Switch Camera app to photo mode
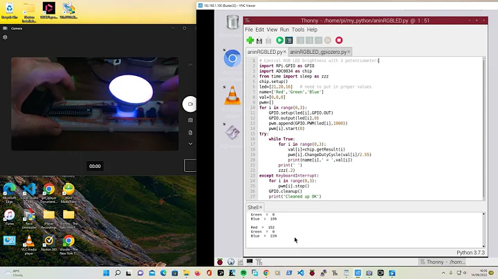The width and height of the screenshot is (498, 279). click(190, 120)
